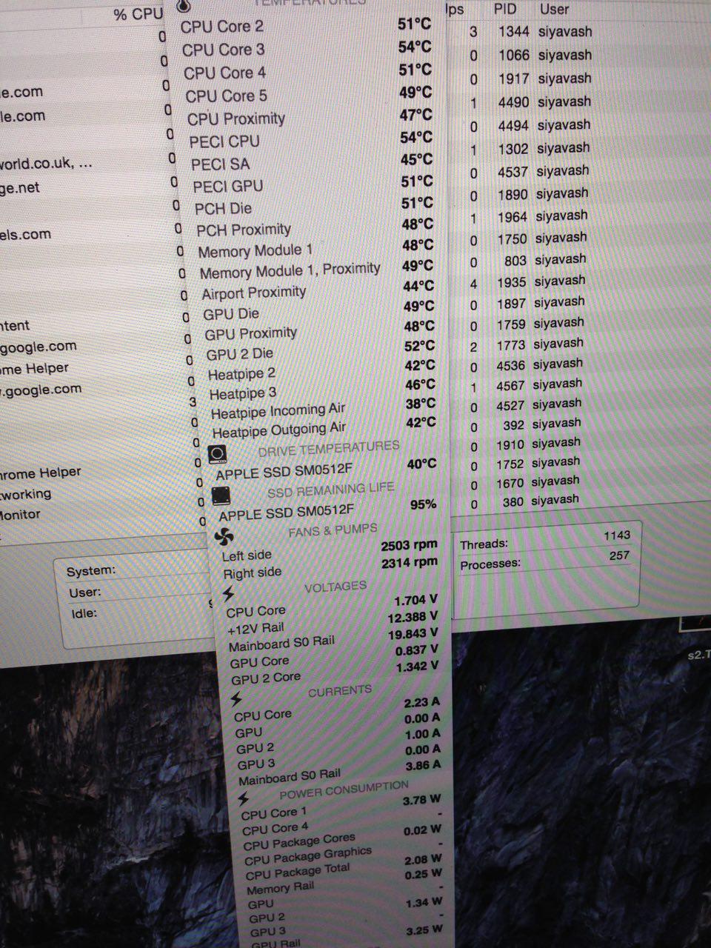Click the lightning bolt icon beside Power Consumption
The height and width of the screenshot is (948, 711).
pyautogui.click(x=244, y=798)
